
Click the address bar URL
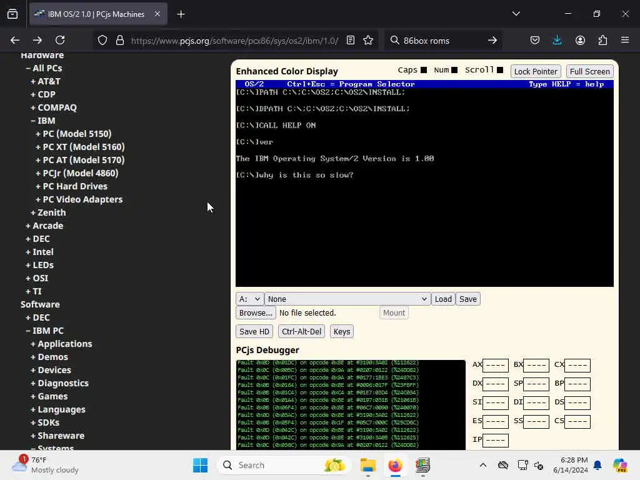click(234, 41)
